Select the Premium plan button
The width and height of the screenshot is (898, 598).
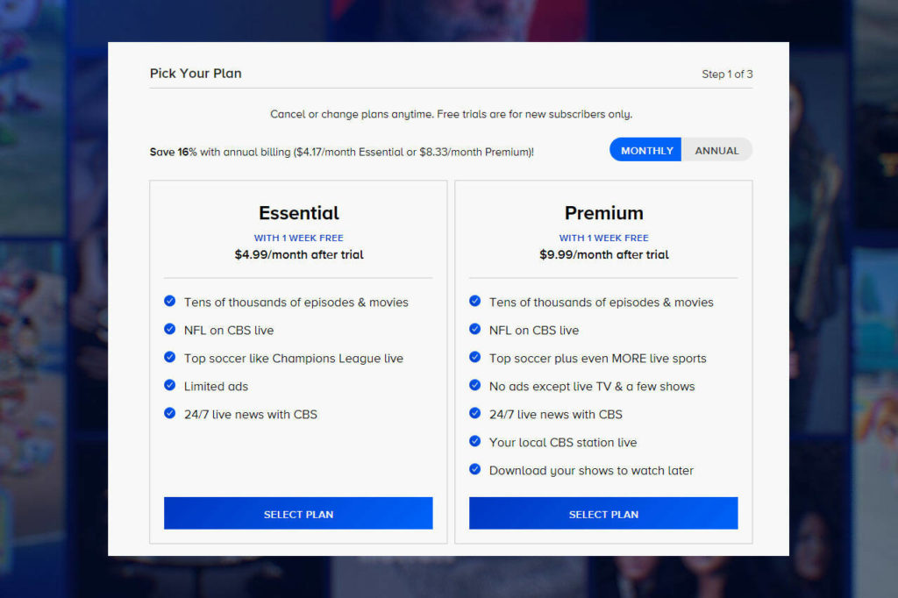click(603, 514)
